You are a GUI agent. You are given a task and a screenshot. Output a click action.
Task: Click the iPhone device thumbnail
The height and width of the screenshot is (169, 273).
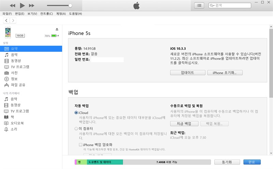[8, 32]
